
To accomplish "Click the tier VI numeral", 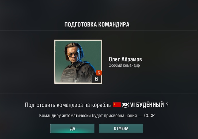I will (x=132, y=105).
